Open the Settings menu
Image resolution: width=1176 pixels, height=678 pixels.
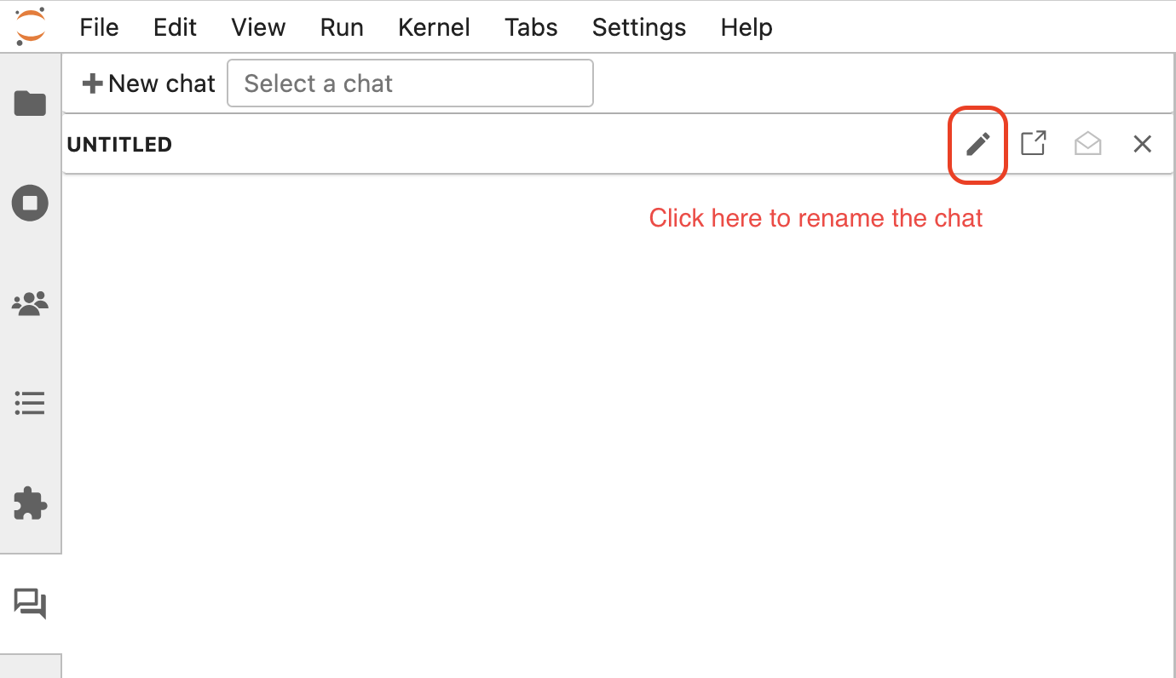(639, 27)
